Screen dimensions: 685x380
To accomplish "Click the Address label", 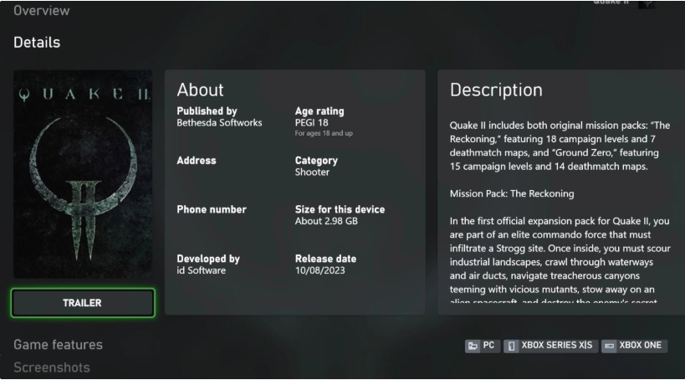I will (197, 161).
